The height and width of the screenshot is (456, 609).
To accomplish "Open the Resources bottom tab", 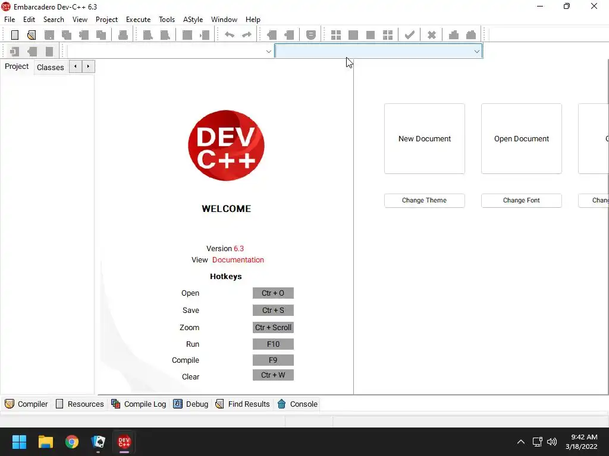I will tap(80, 404).
